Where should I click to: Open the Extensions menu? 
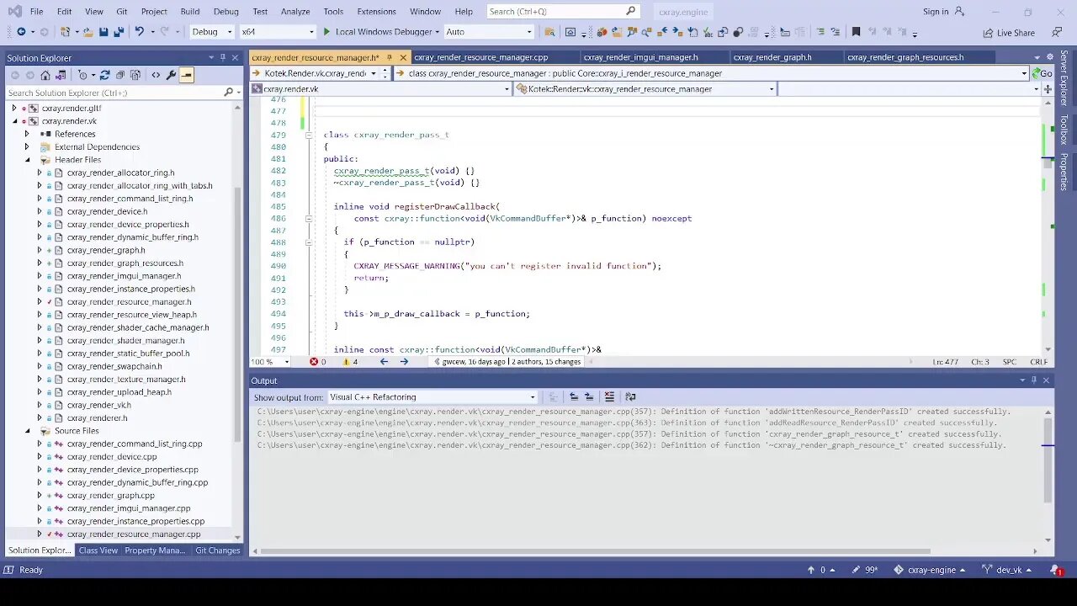point(376,12)
